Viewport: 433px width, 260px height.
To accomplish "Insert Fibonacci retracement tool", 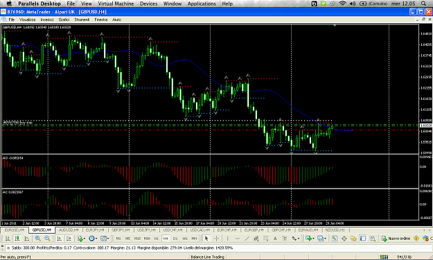I will [x=265, y=239].
